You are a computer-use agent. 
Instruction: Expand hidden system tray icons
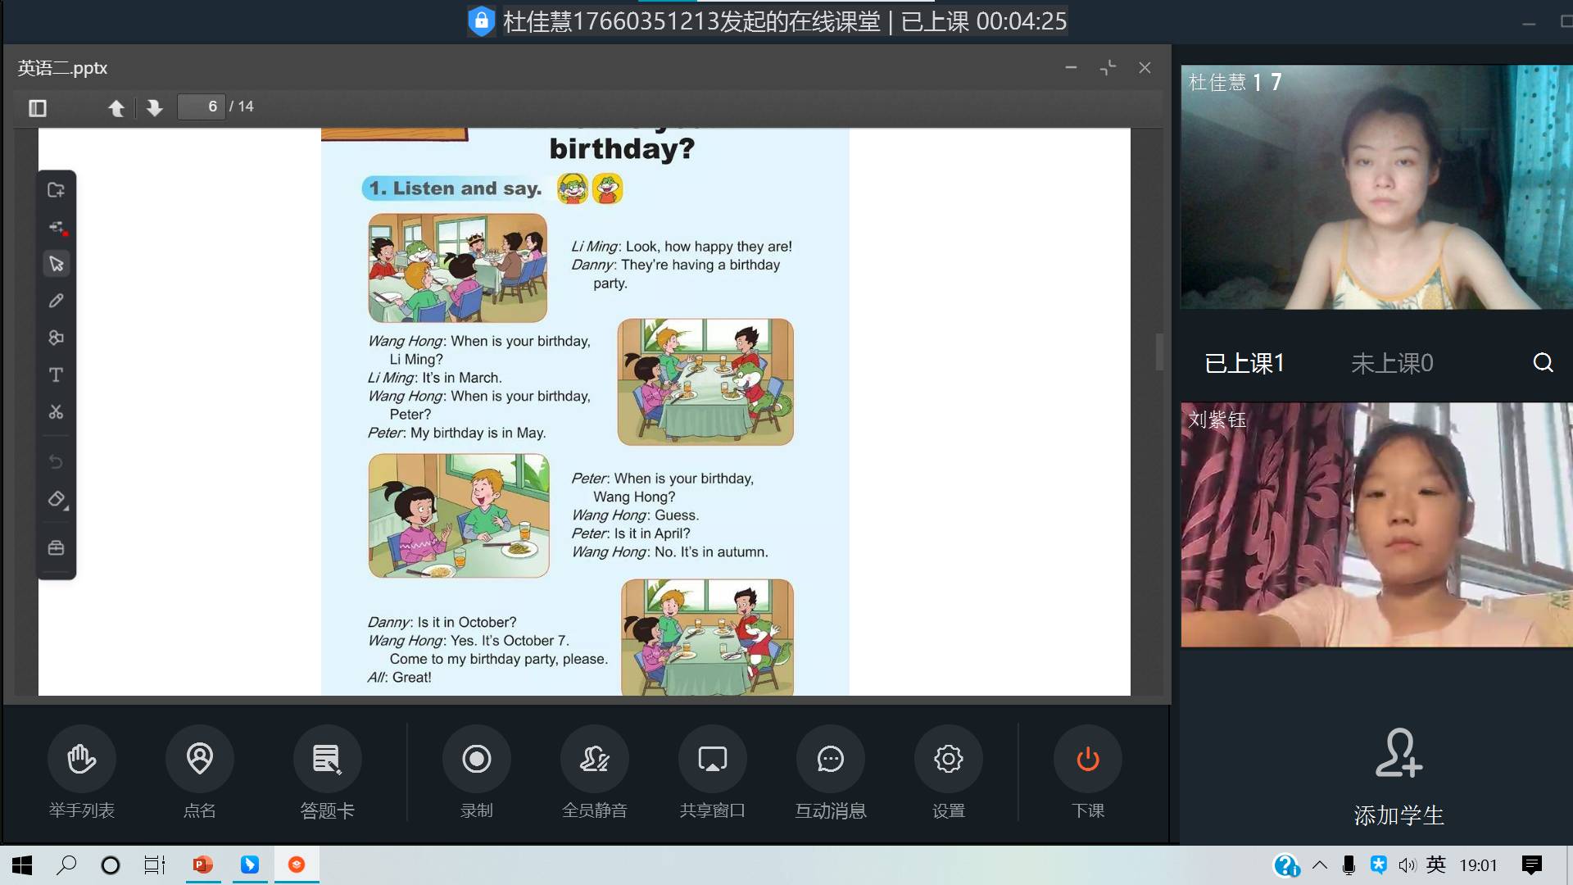coord(1320,865)
